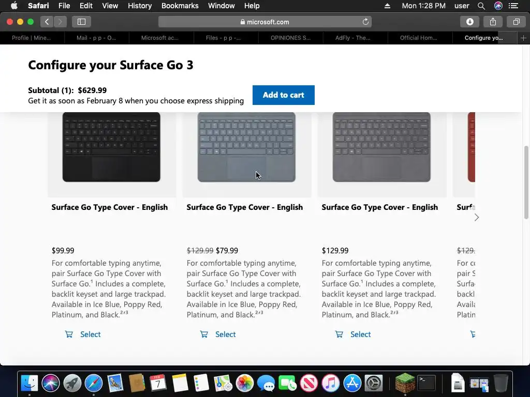Advance the accessory carousel with right chevron
530x397 pixels.
click(x=476, y=218)
